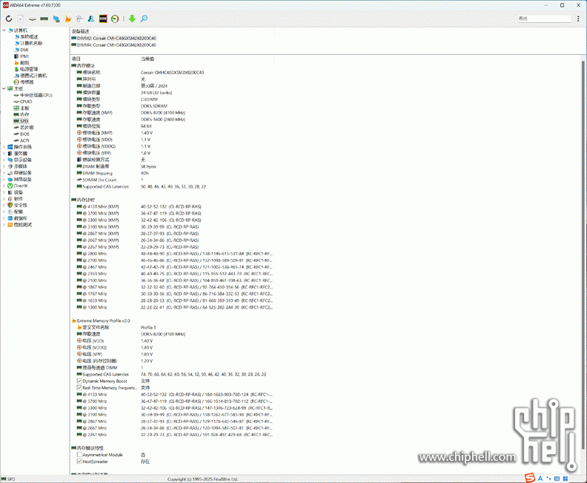Click the user figure toolbar icon
The height and width of the screenshot is (483, 587).
pos(91,19)
